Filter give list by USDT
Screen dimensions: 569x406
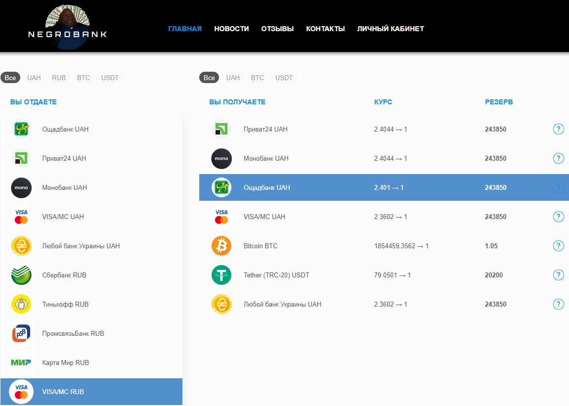point(110,78)
